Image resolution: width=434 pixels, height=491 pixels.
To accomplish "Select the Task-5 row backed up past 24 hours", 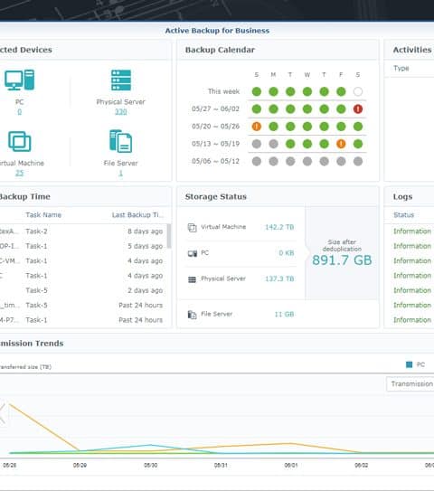I will pyautogui.click(x=83, y=305).
